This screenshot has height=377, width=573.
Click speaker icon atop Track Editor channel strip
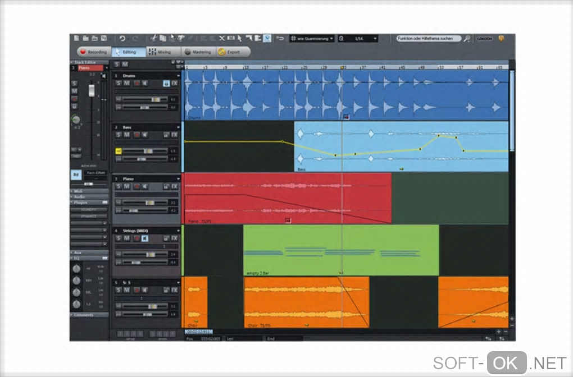pos(104,76)
